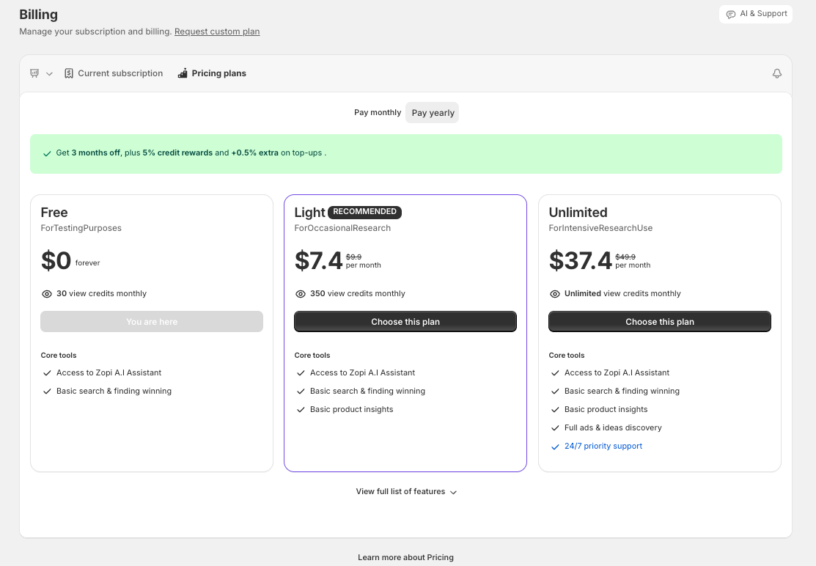Open the dropdown chevron beside store icon
Screen dimensions: 816x566
(49, 74)
